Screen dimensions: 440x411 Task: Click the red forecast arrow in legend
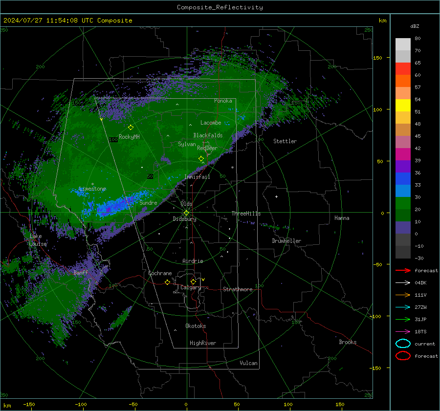point(403,270)
